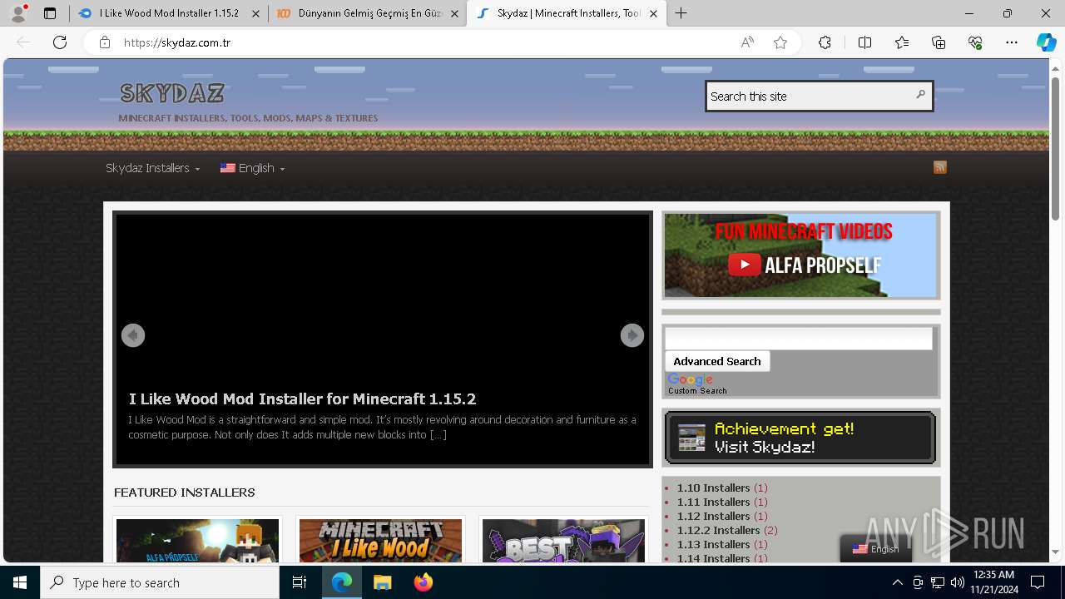Refresh the page with reload icon
Screen dimensions: 1065x599
(x=60, y=42)
